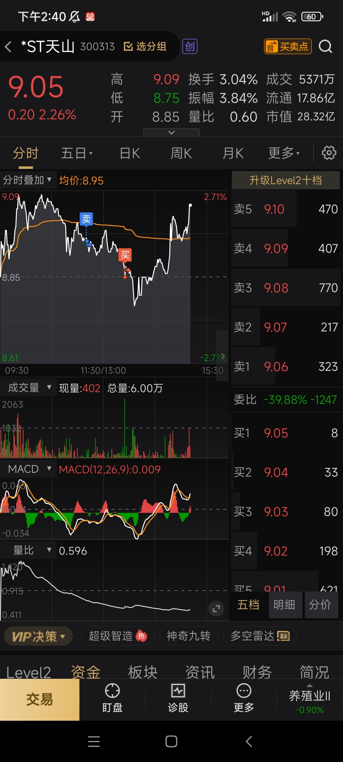Select the 多空雷达 indicator chip

[260, 636]
